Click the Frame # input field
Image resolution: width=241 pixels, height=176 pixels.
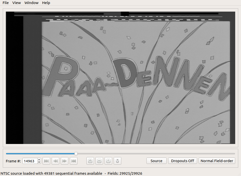tap(30, 161)
